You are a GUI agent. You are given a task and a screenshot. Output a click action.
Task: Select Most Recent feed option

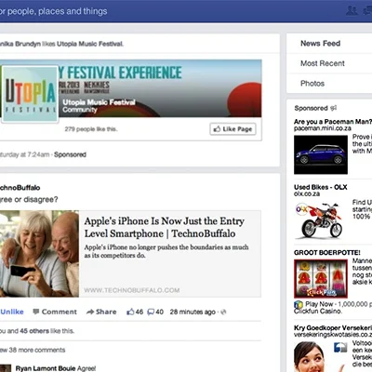[x=323, y=63]
